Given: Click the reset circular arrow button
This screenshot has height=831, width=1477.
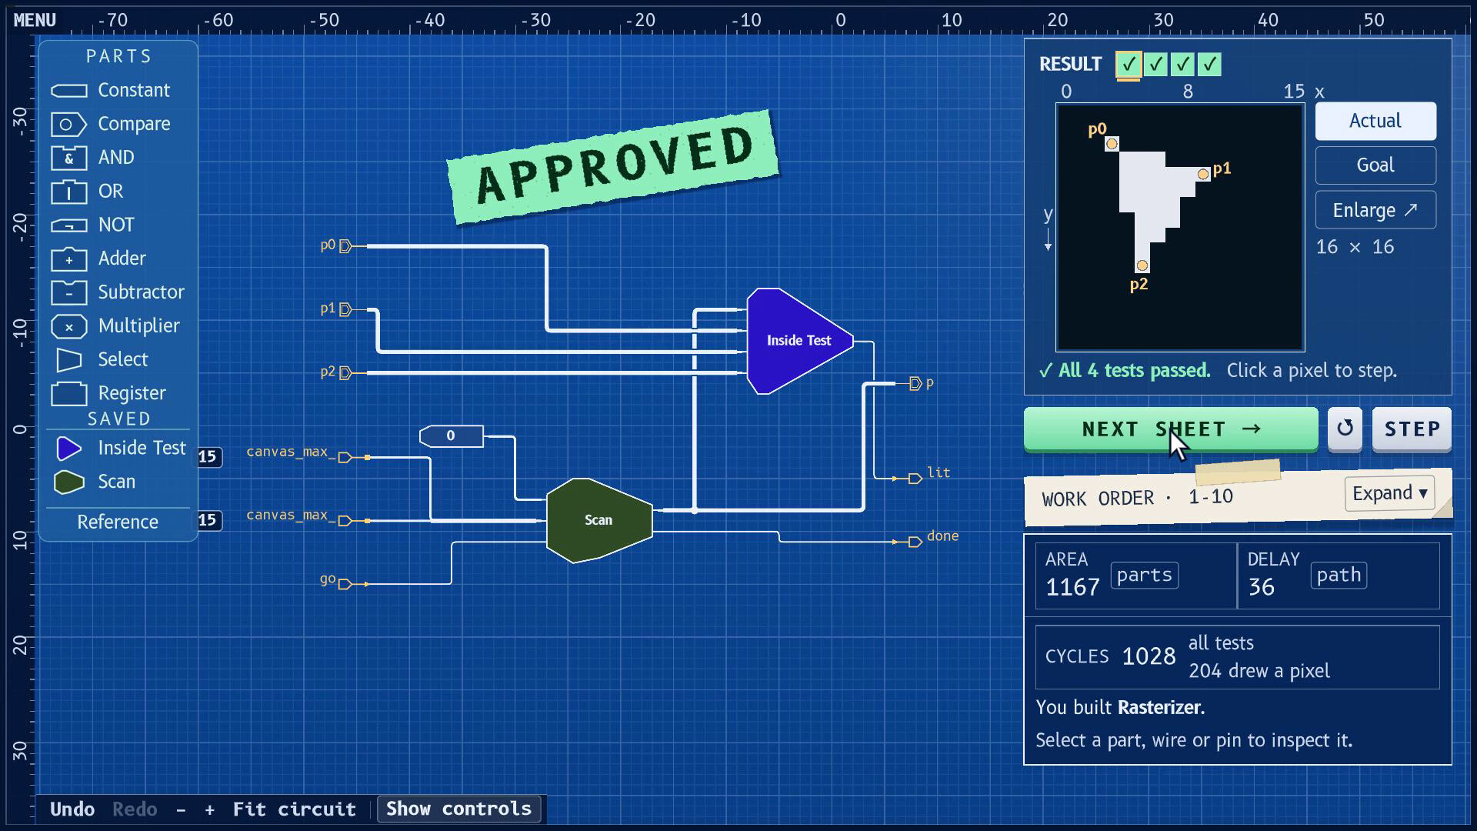Looking at the screenshot, I should (x=1345, y=429).
